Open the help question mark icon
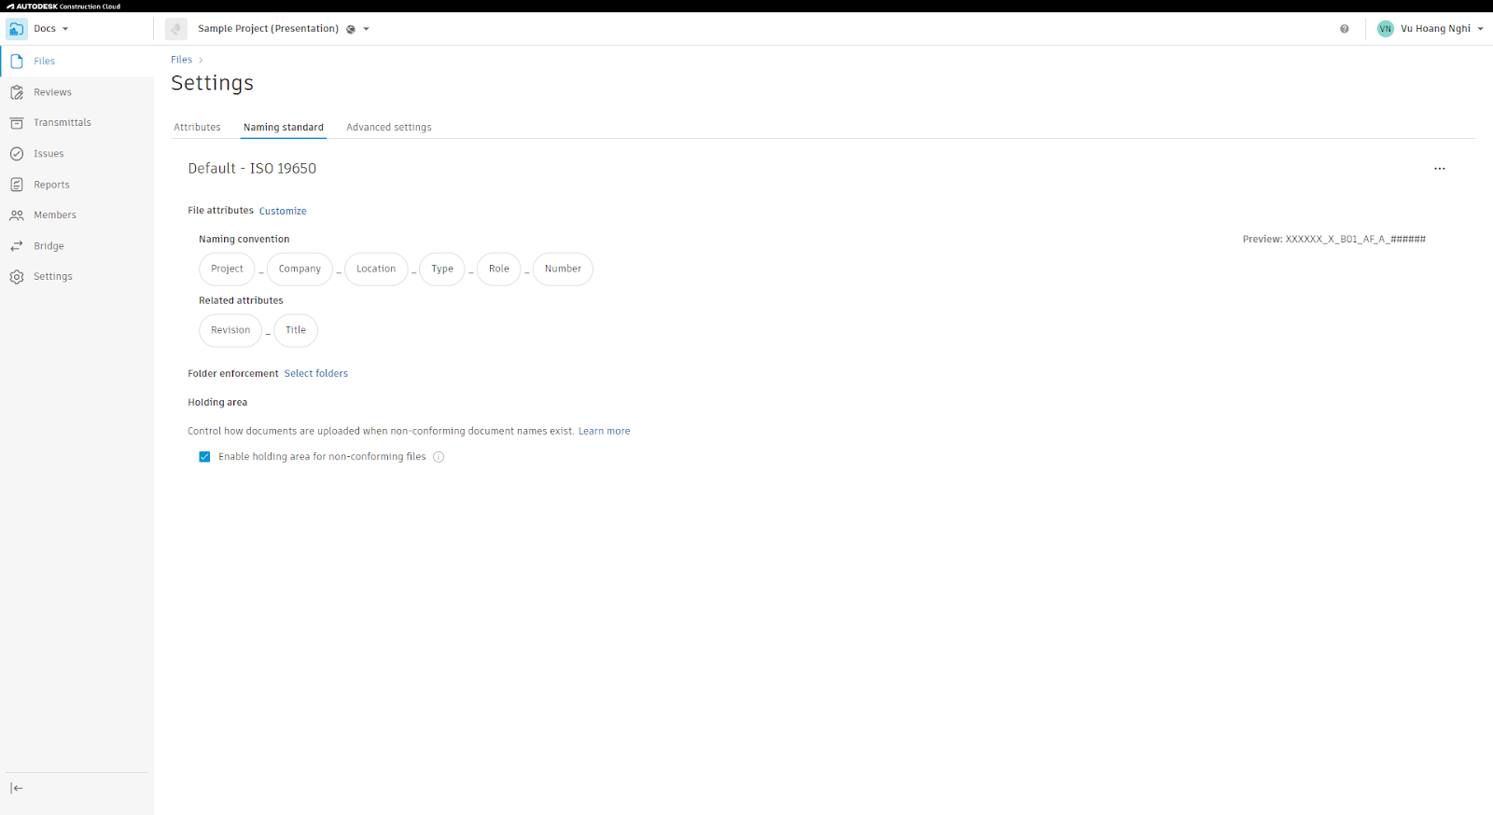Screen dimensions: 1493x815 [x=1345, y=29]
